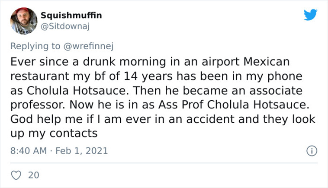Open Squishmuffin's profile picture
Screen dimensions: 328x188
point(24,21)
